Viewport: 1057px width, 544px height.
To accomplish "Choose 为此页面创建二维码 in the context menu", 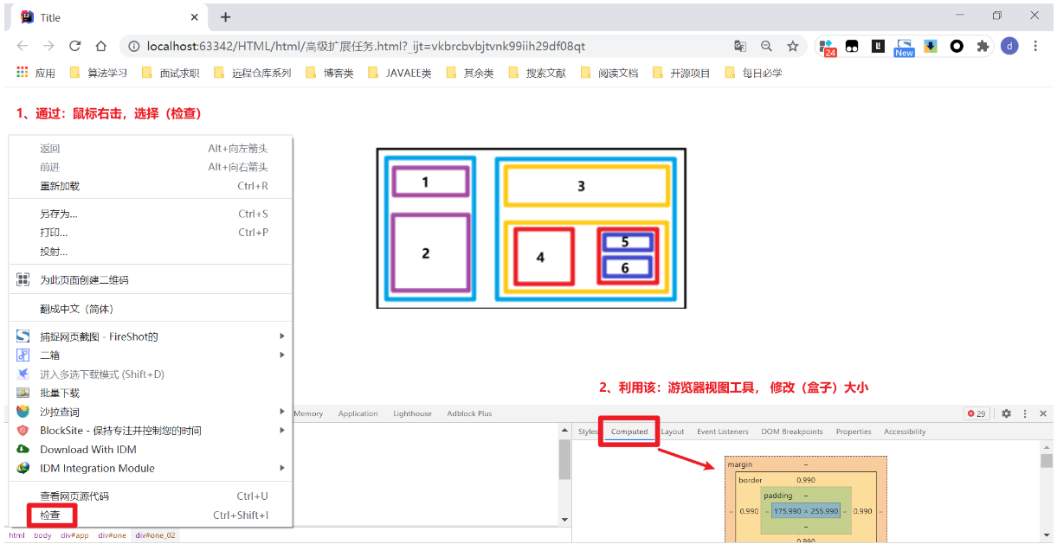I will tap(151, 280).
